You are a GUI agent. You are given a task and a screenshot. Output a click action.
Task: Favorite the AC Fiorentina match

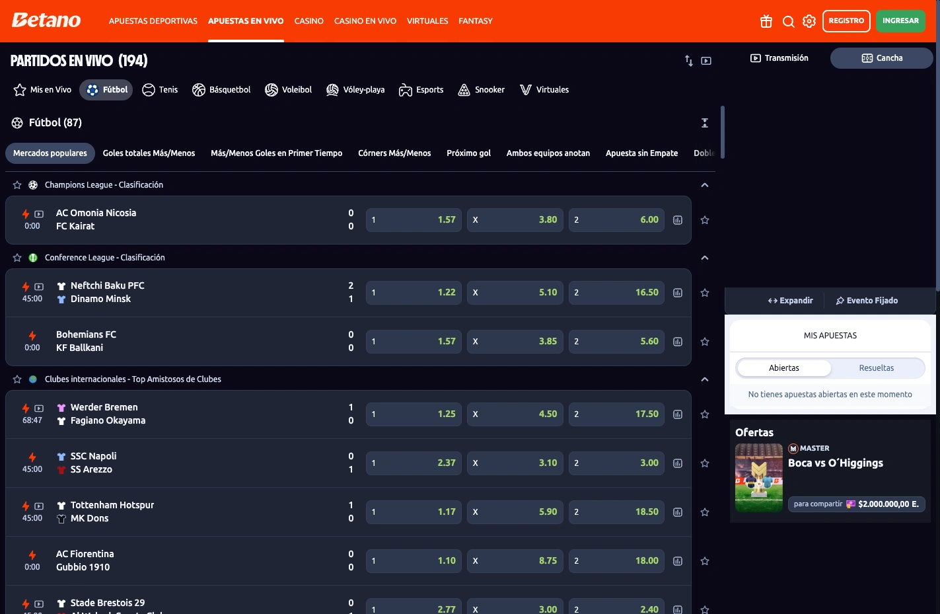tap(705, 561)
